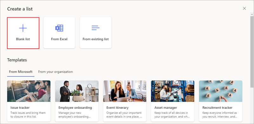Click 'Track issues and bring them' description
This screenshot has width=254, height=124.
point(28,115)
